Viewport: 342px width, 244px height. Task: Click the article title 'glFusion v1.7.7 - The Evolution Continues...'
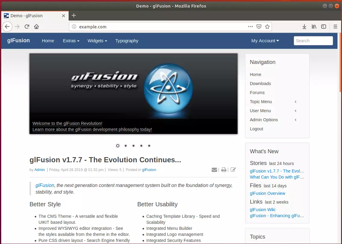click(105, 160)
